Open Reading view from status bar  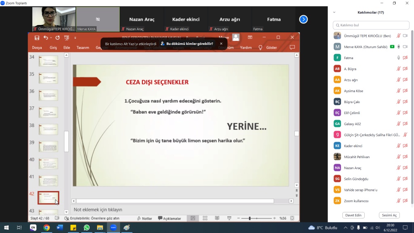click(x=217, y=218)
